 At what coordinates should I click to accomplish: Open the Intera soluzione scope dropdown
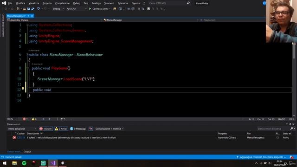tap(22, 129)
